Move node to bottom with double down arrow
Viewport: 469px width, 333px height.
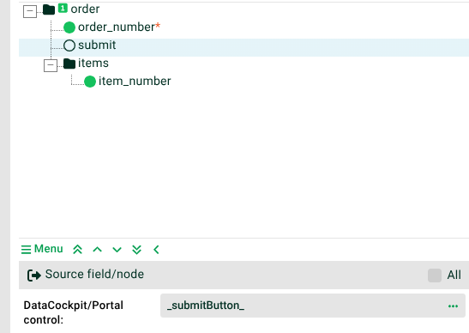coord(136,250)
